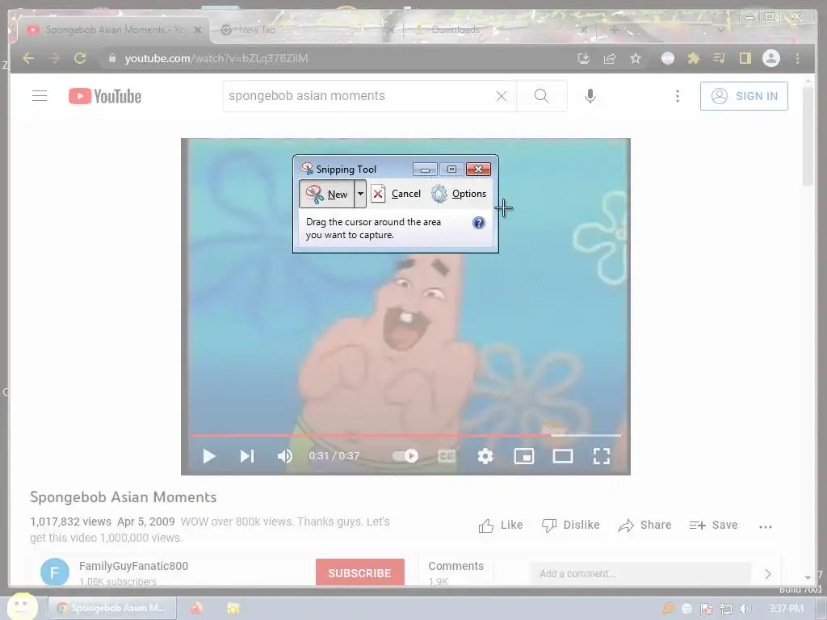The height and width of the screenshot is (620, 827).
Task: Click the Add a comment field
Action: [x=640, y=574]
